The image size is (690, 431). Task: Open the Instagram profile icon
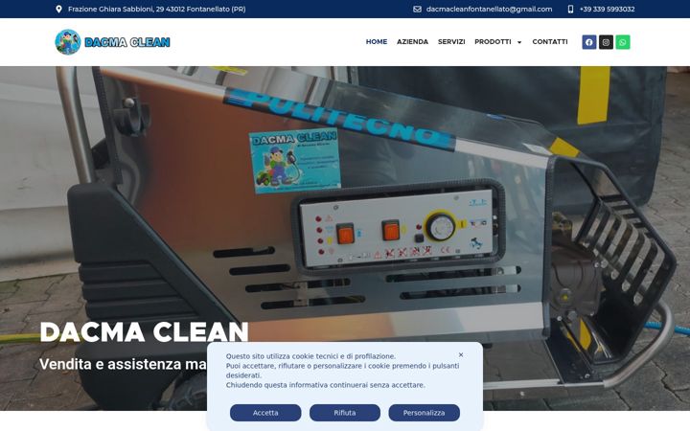[x=606, y=42]
